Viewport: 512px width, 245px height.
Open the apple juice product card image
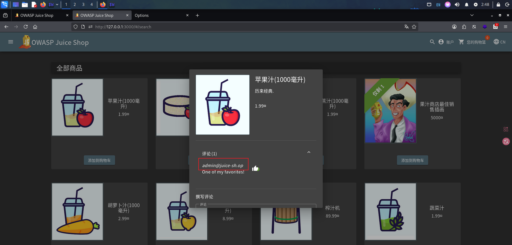pos(77,107)
